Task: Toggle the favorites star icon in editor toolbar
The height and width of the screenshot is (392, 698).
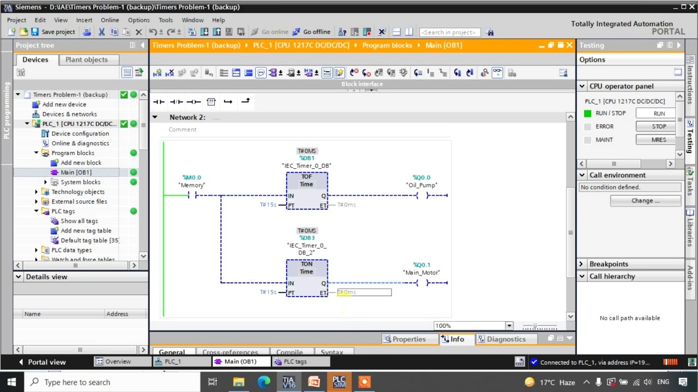Action: pyautogui.click(x=339, y=72)
